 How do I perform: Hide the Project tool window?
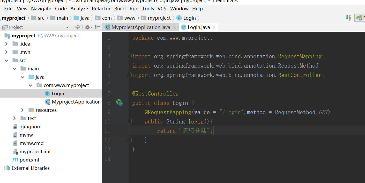[97, 27]
